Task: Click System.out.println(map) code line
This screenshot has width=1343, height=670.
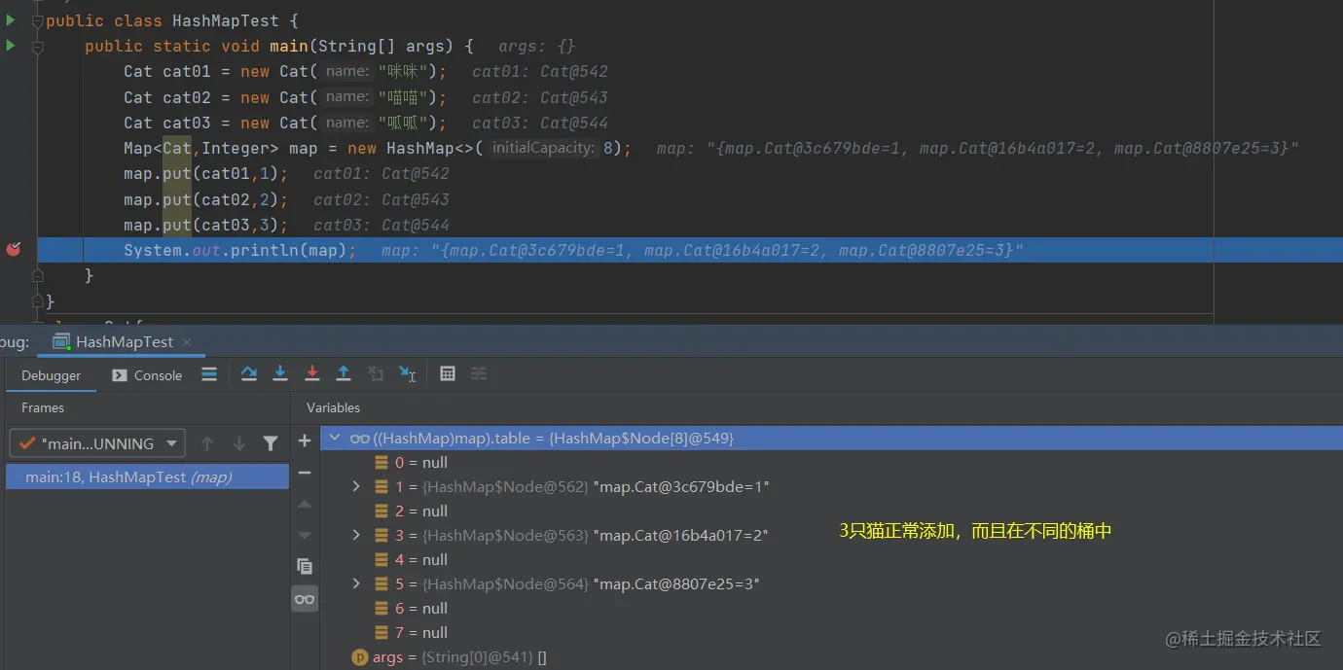Action: point(239,250)
